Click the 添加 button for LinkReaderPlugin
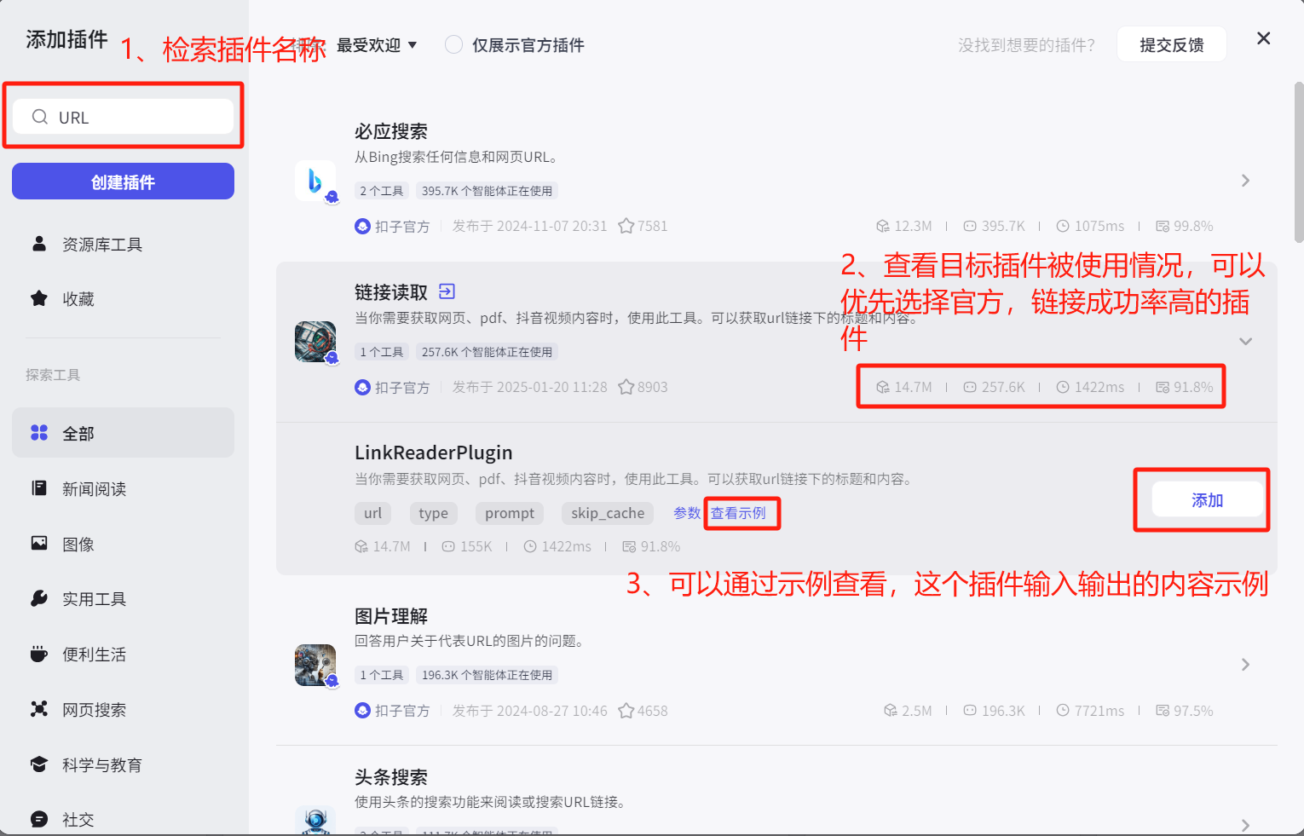The image size is (1304, 836). pos(1207,500)
